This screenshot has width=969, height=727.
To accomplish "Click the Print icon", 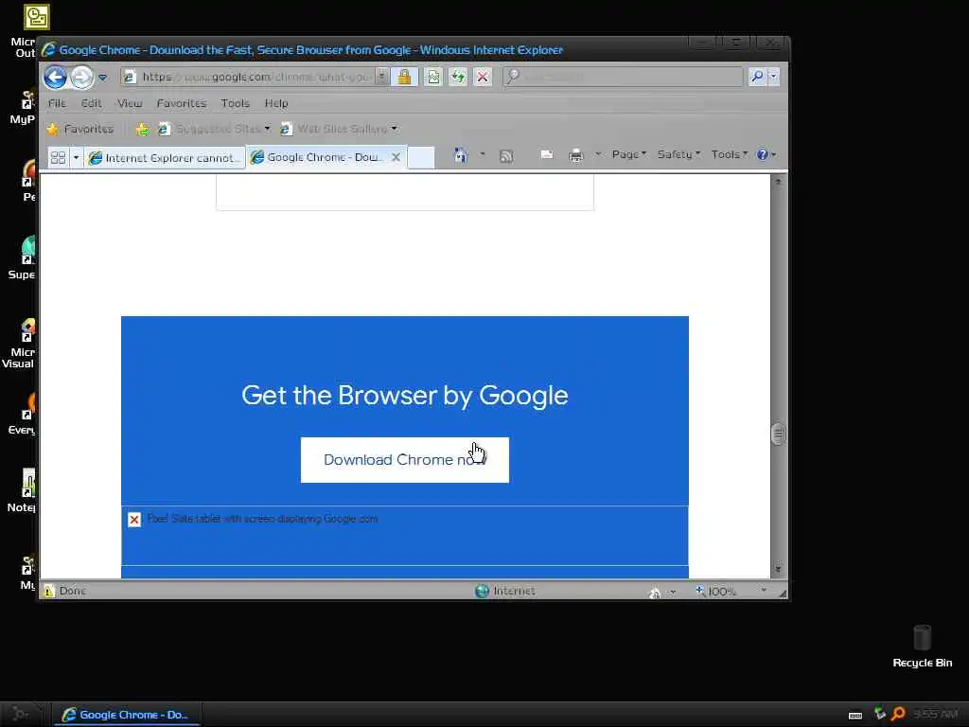I will point(576,155).
